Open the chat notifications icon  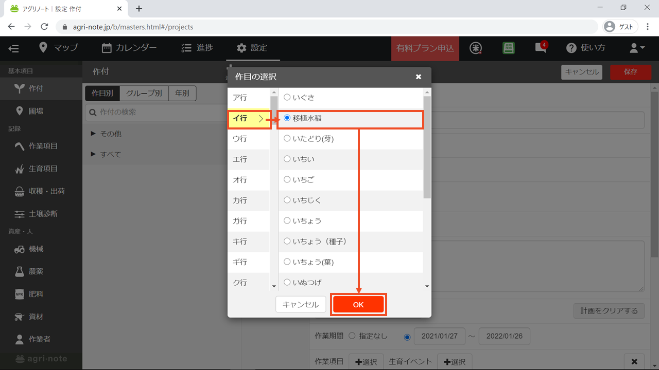pos(541,48)
